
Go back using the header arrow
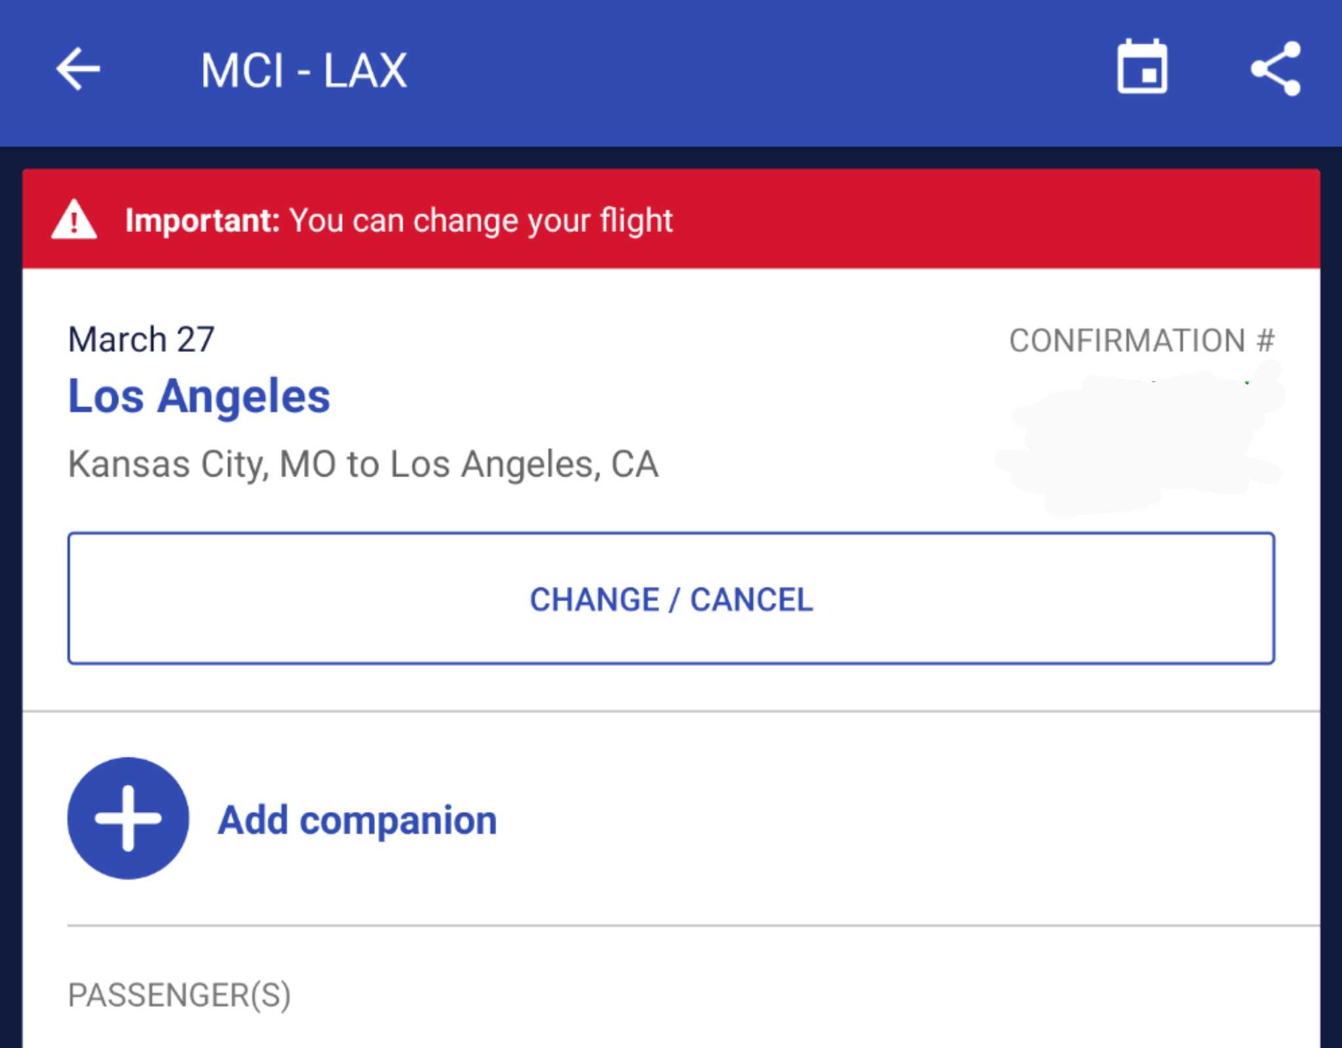click(78, 69)
